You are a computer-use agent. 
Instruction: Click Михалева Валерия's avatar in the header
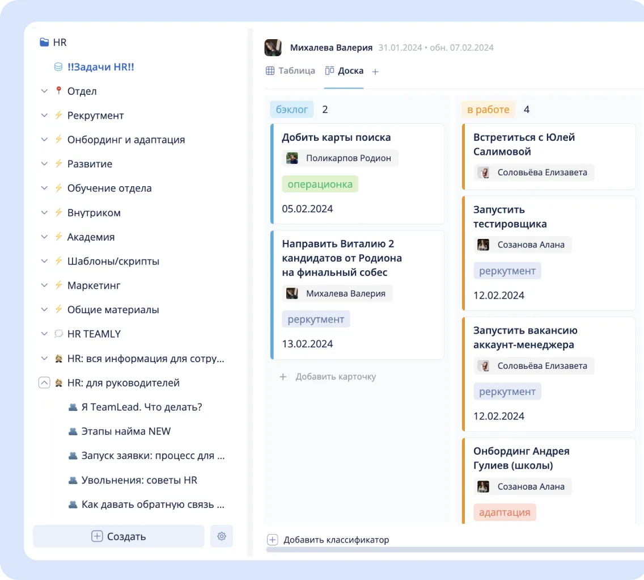[x=273, y=48]
